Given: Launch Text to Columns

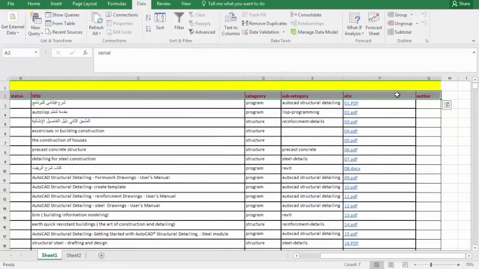Looking at the screenshot, I should 231,24.
